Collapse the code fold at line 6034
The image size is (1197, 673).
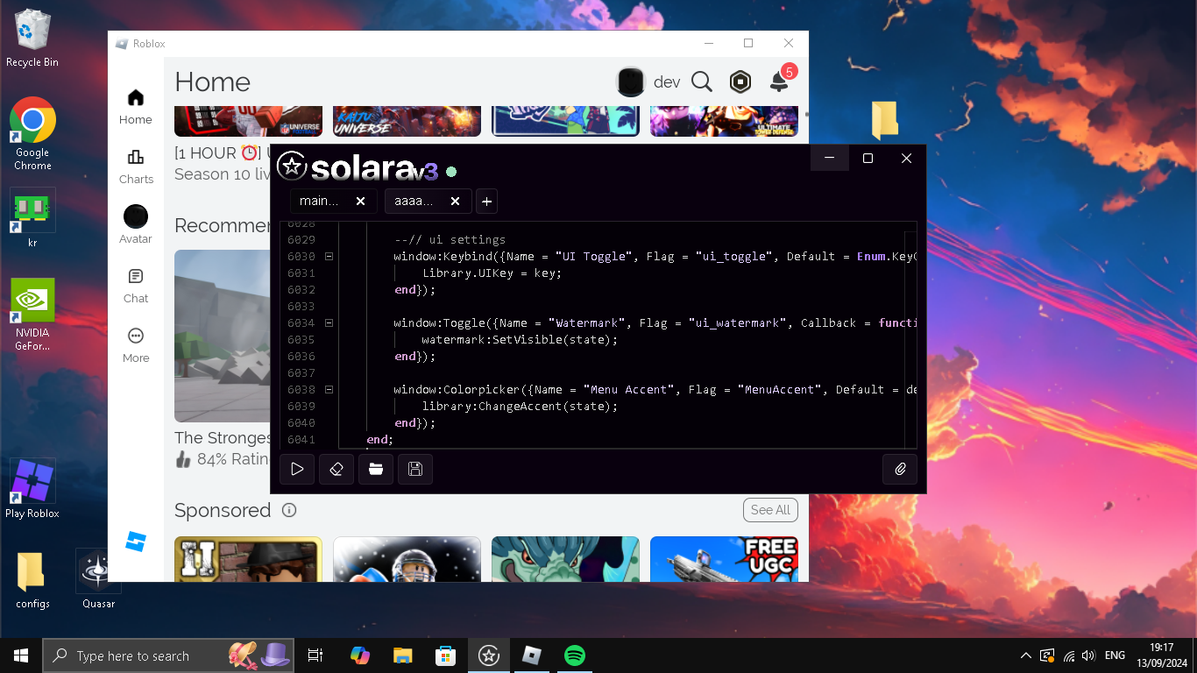click(x=329, y=323)
